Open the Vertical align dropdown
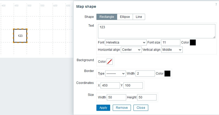Image resolution: width=219 pixels, height=115 pixels. [172, 49]
